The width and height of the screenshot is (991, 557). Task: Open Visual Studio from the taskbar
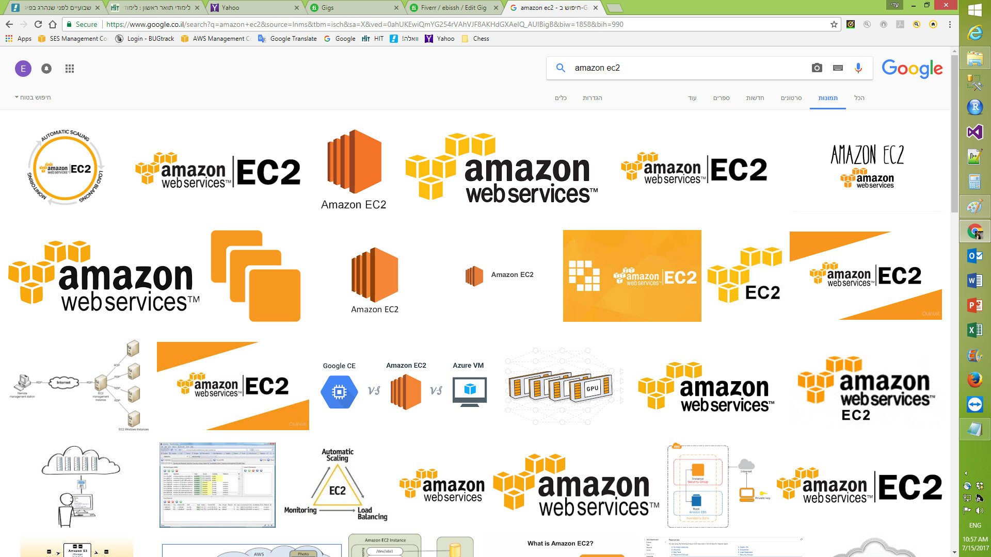click(975, 132)
